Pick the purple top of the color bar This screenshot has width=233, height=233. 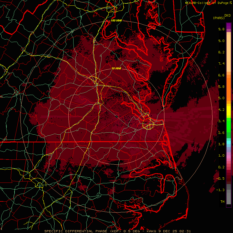click(x=229, y=26)
